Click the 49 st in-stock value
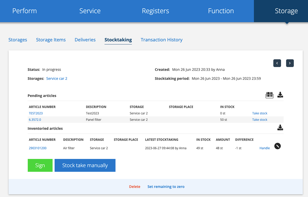 click(200, 148)
